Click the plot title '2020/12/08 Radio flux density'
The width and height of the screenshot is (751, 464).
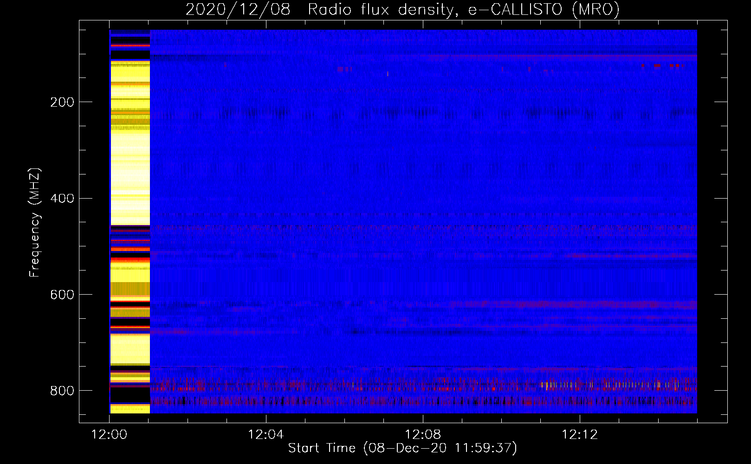click(402, 9)
